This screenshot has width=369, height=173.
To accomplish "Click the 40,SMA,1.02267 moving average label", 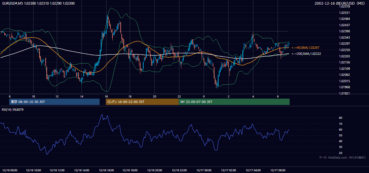I will pyautogui.click(x=305, y=48).
